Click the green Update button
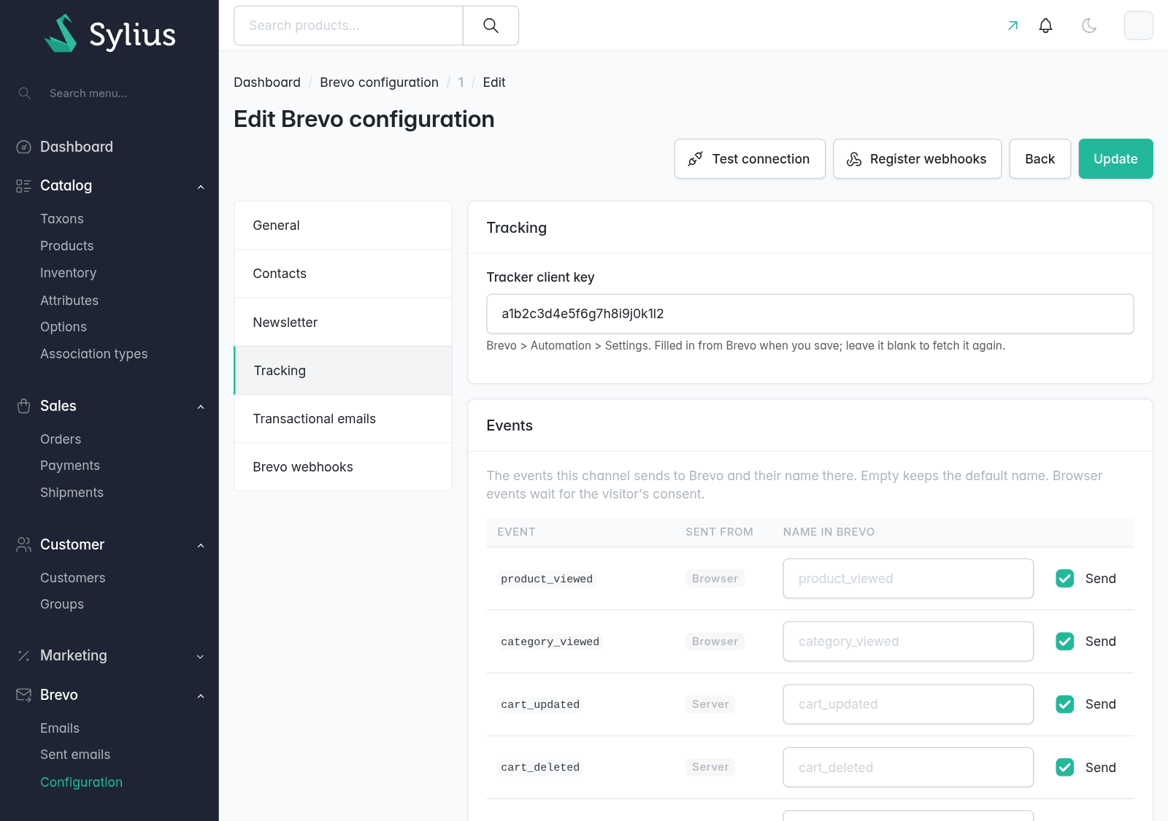Image resolution: width=1168 pixels, height=821 pixels. pos(1115,158)
